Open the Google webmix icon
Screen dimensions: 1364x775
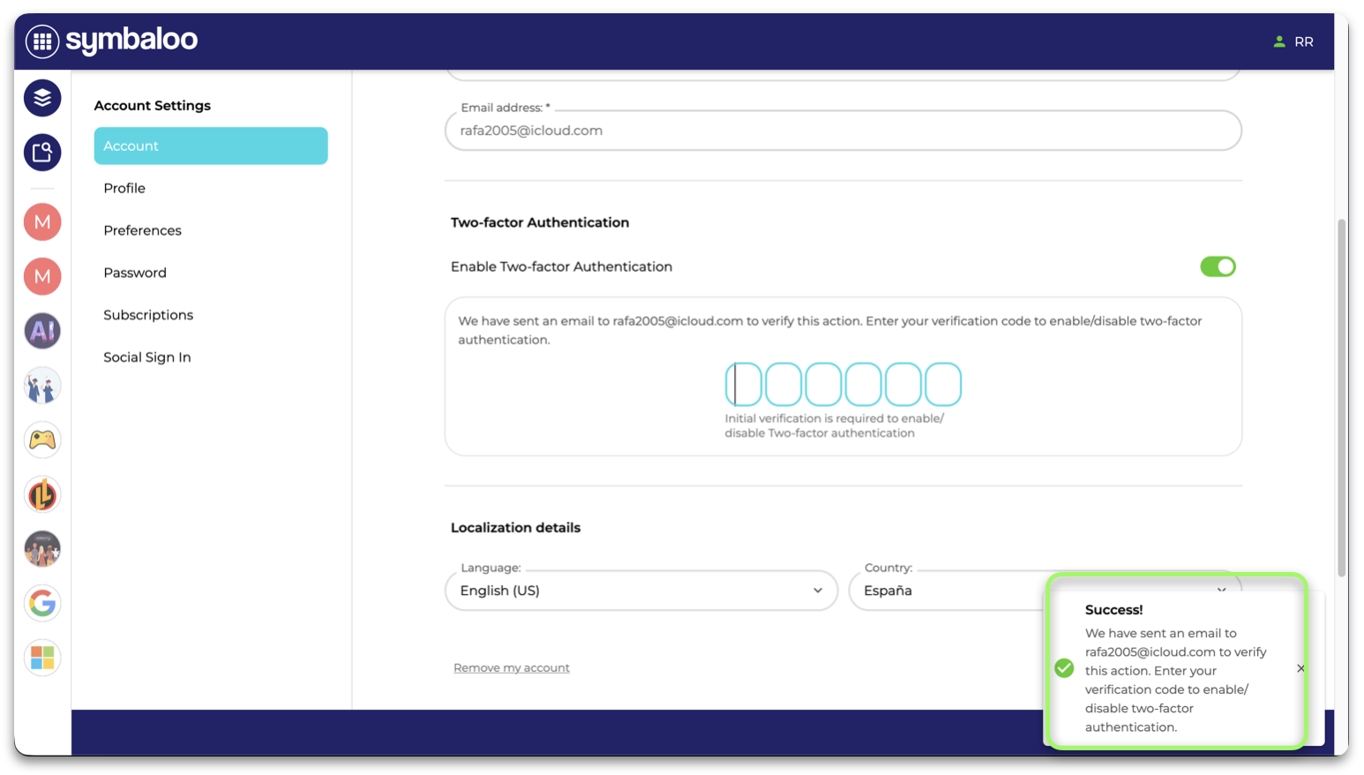click(42, 604)
